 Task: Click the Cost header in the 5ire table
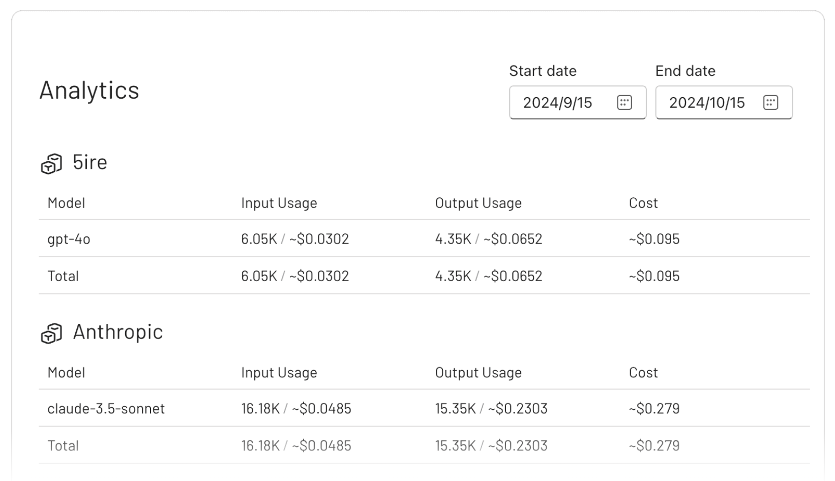(643, 202)
